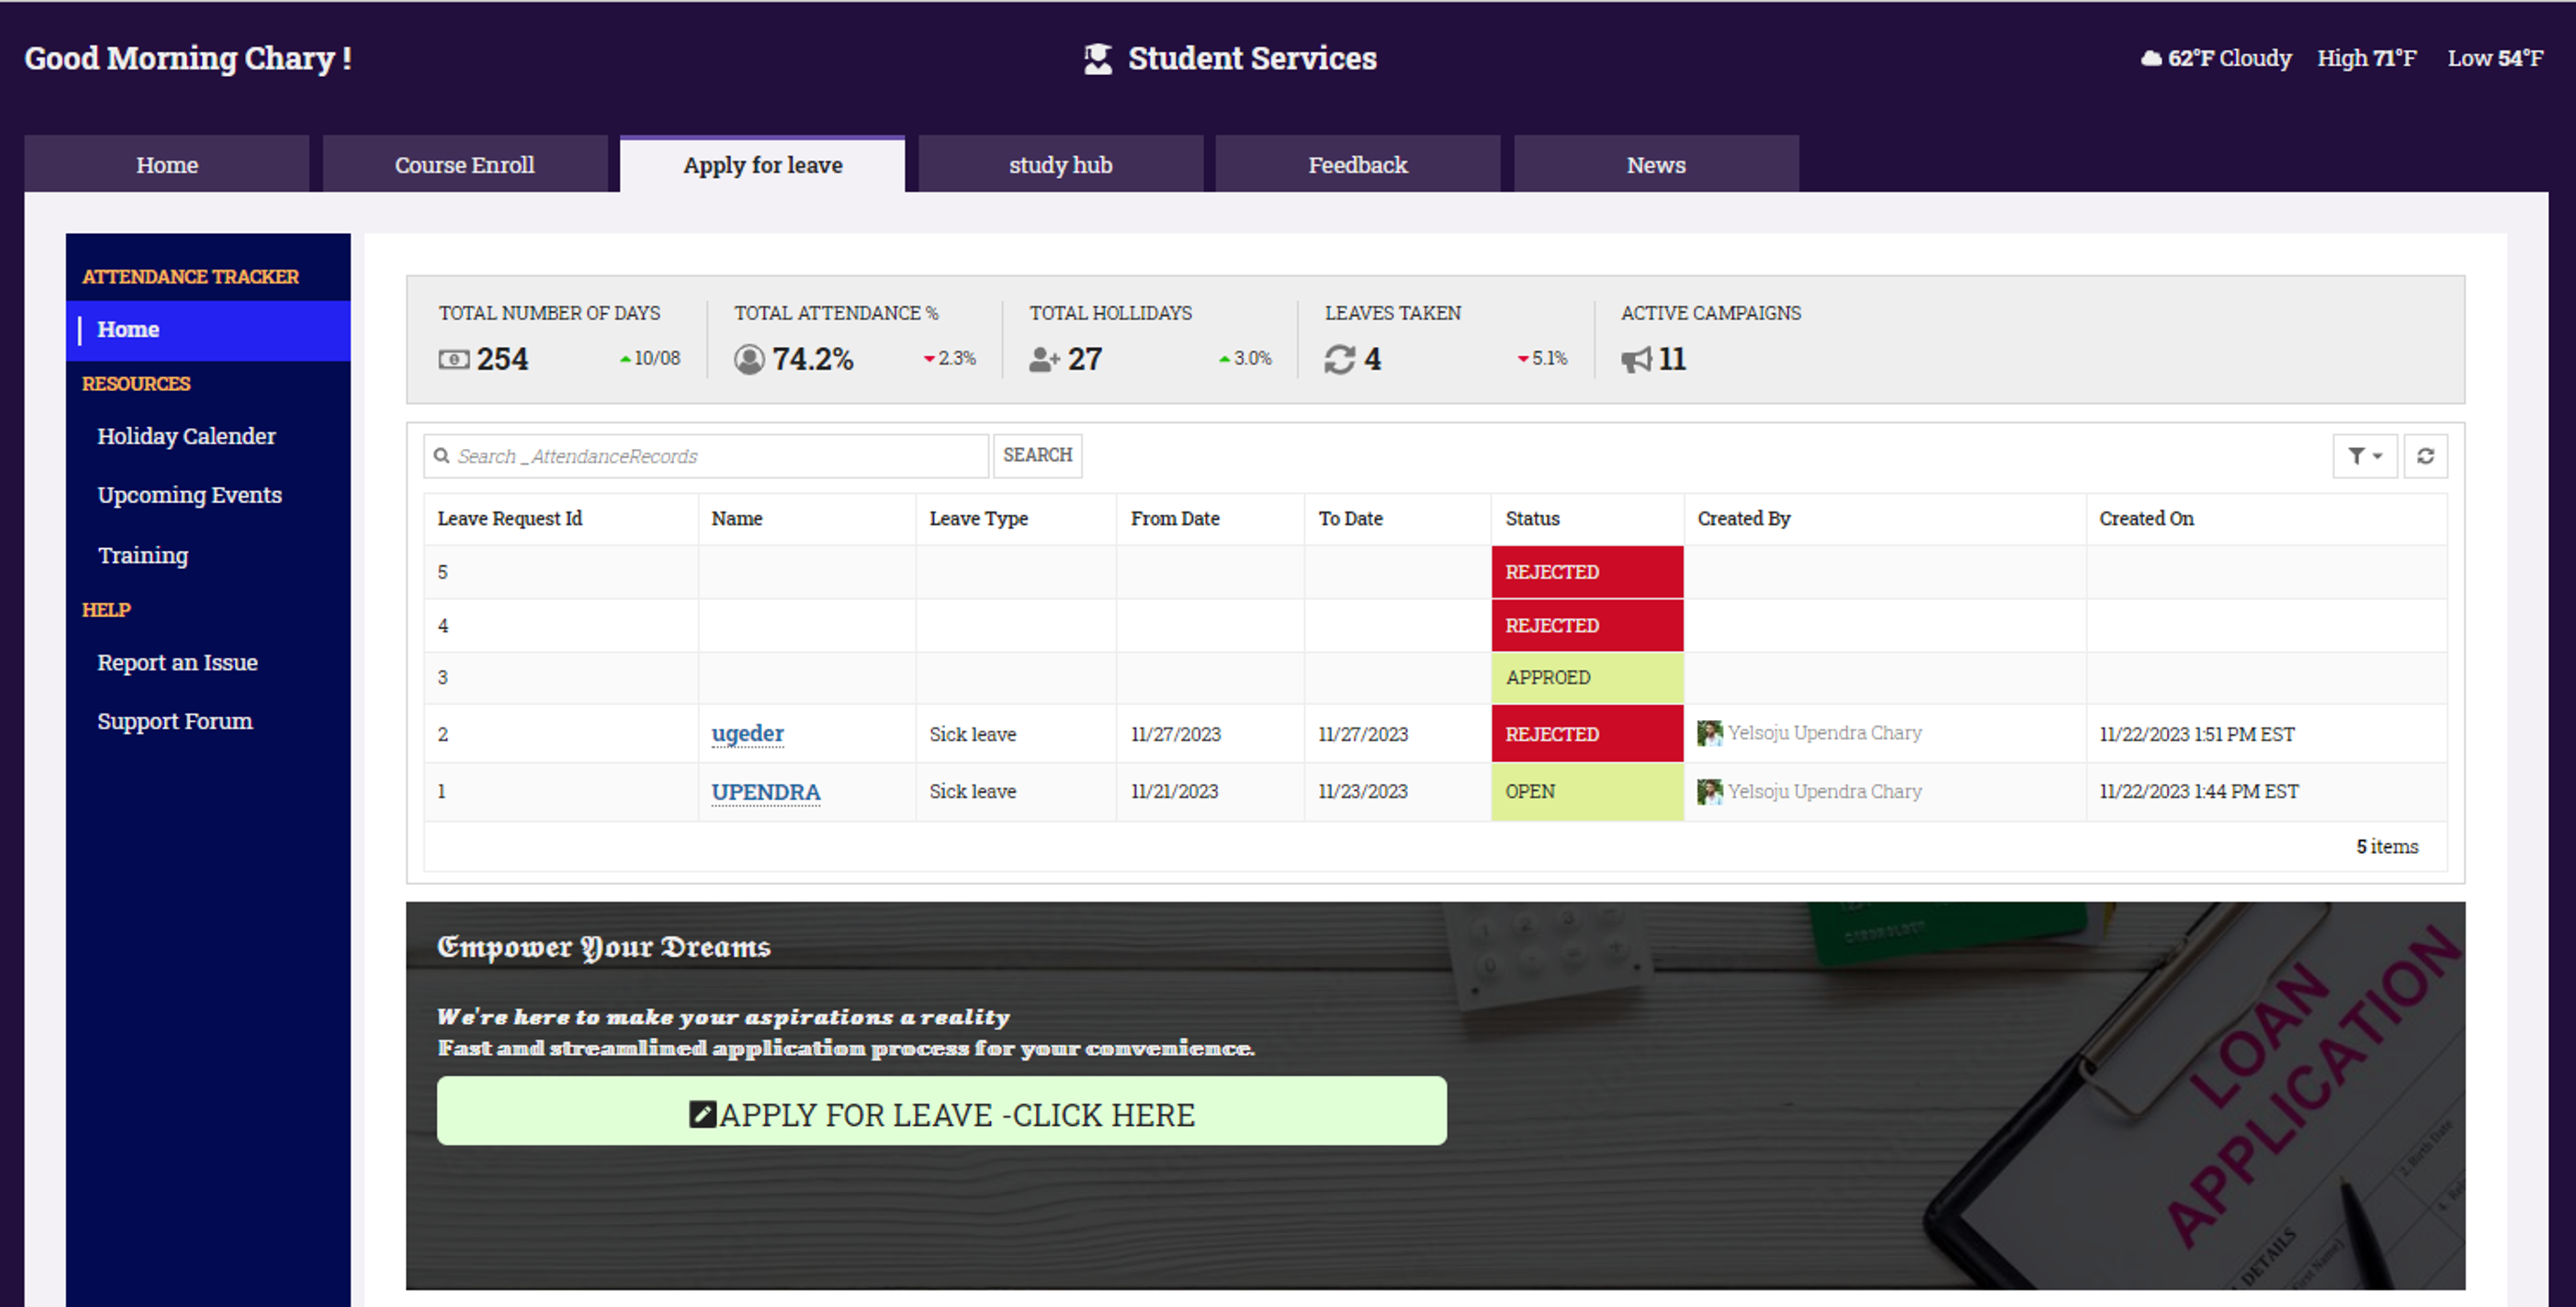Click the REJECTED status in row 4
Viewport: 2576px width, 1307px height.
[1587, 625]
